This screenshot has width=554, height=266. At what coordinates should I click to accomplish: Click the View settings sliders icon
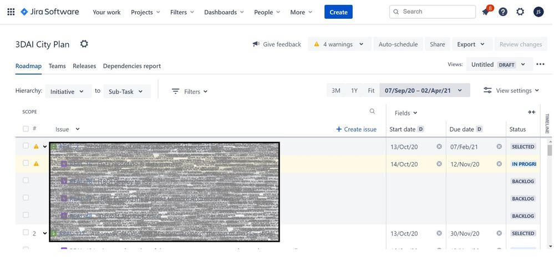487,91
